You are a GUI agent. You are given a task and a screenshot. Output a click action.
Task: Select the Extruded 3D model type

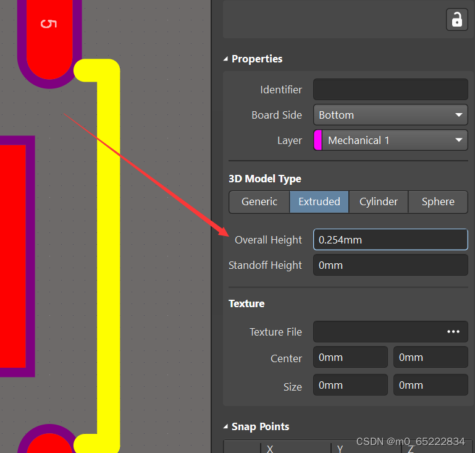tap(319, 202)
